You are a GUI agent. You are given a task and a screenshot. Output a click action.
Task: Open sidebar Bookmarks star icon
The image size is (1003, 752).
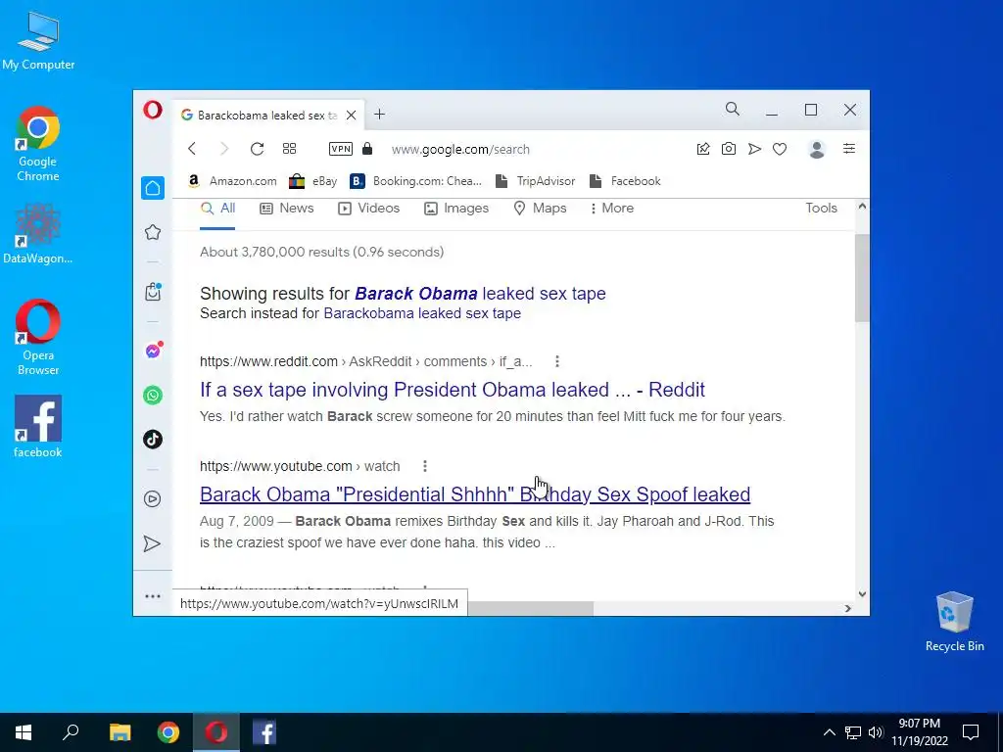[x=152, y=232]
